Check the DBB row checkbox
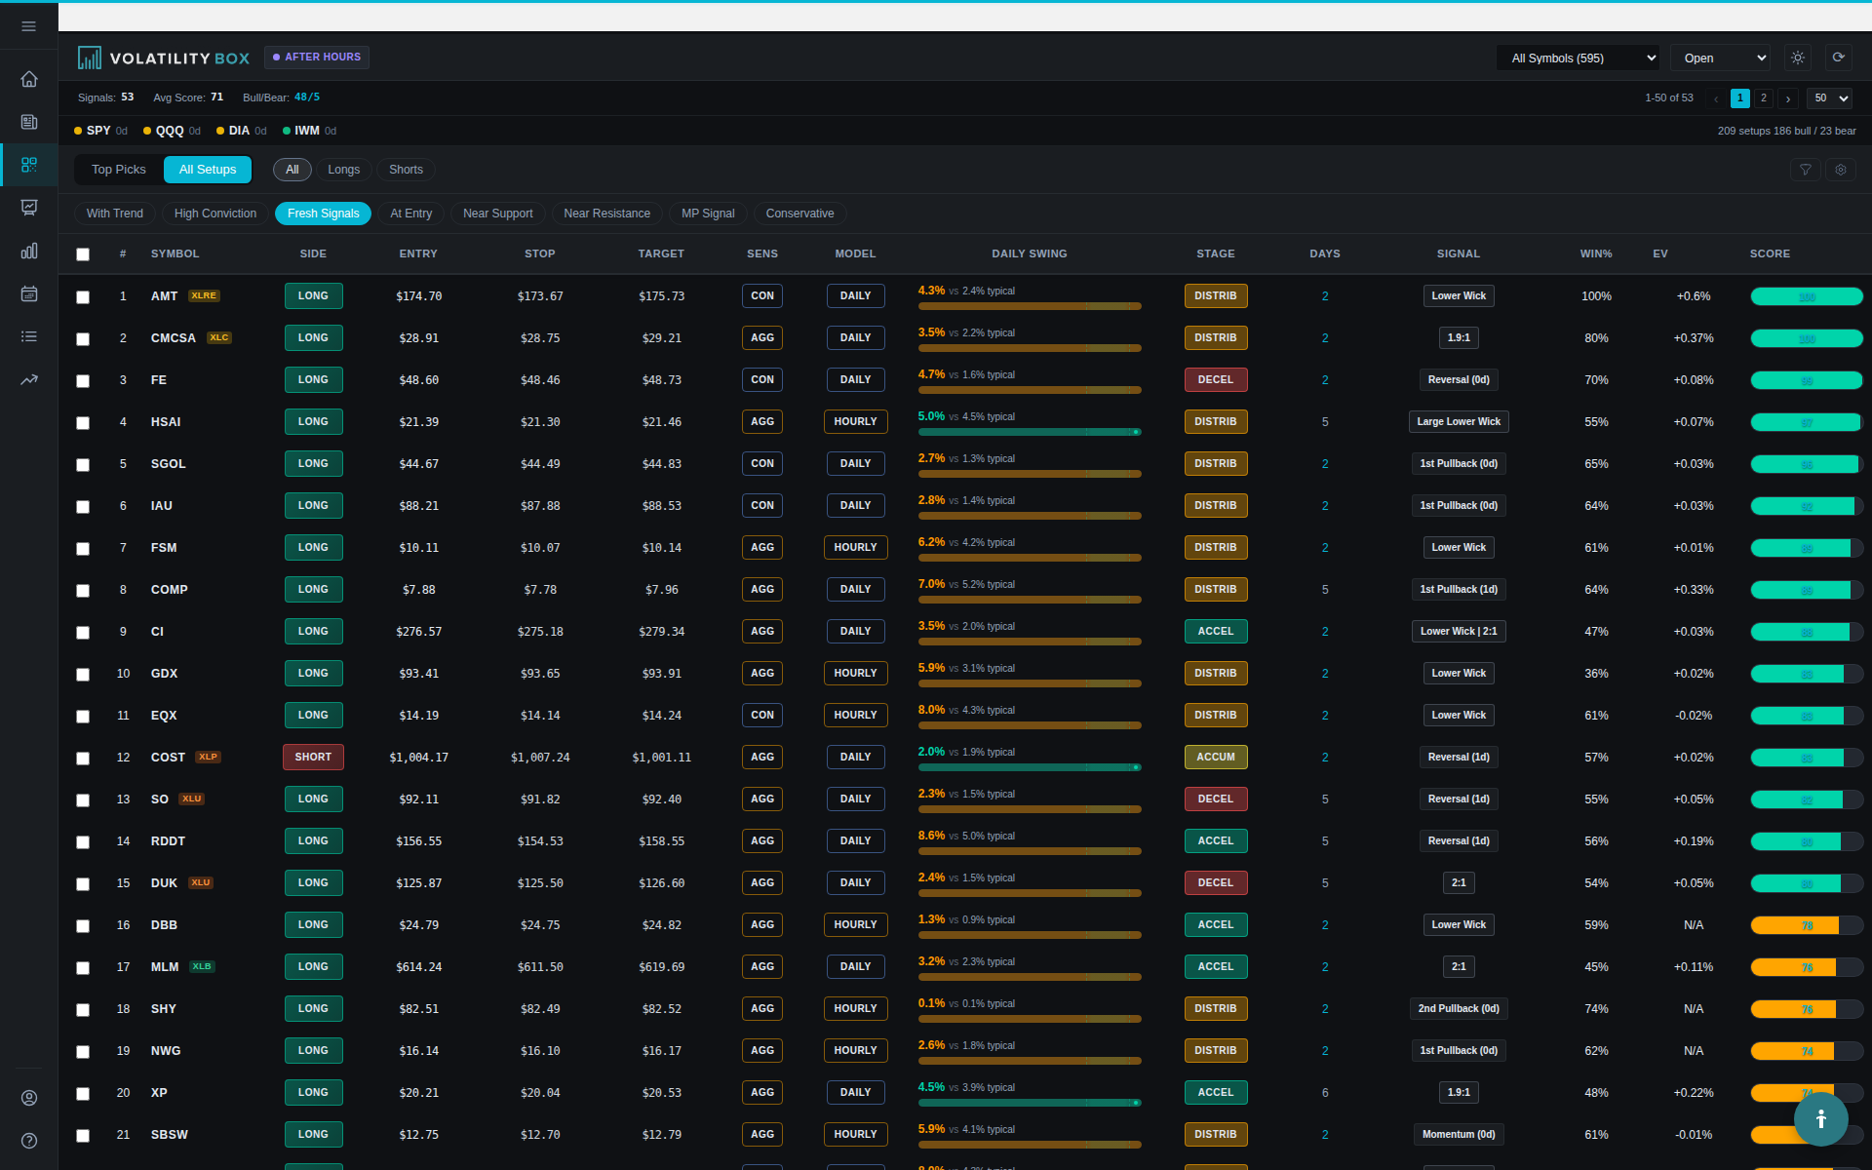 (83, 926)
